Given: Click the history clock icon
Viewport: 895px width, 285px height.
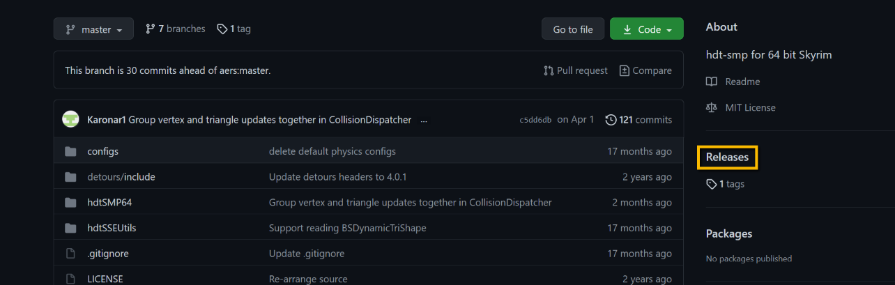Looking at the screenshot, I should click(x=611, y=120).
